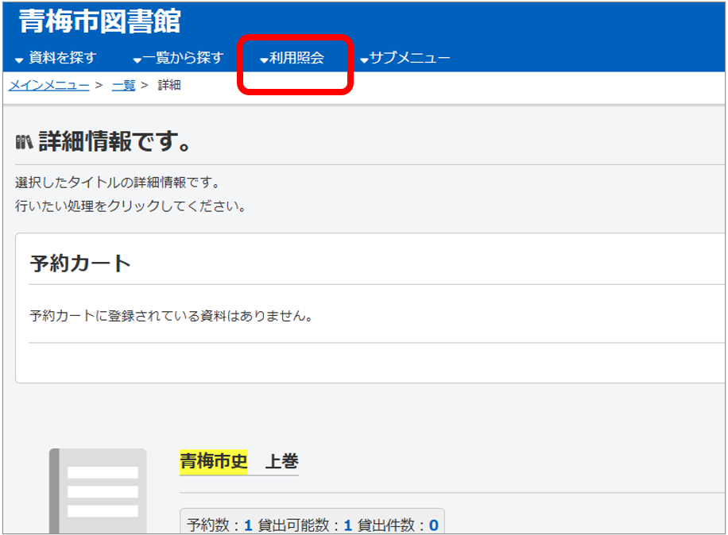Click the triangle arrow before 一覧から探す
The width and height of the screenshot is (728, 535).
point(137,60)
